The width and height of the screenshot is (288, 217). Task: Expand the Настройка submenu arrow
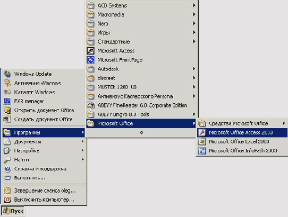click(x=83, y=150)
